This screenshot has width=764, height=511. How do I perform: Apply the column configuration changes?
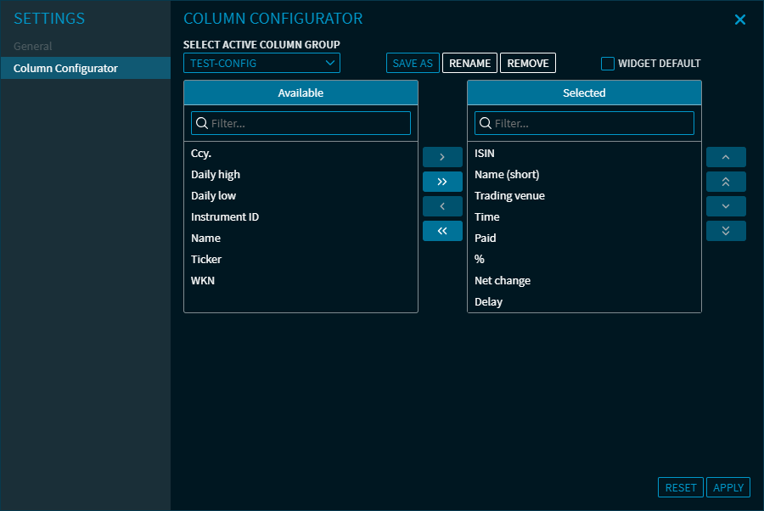728,487
